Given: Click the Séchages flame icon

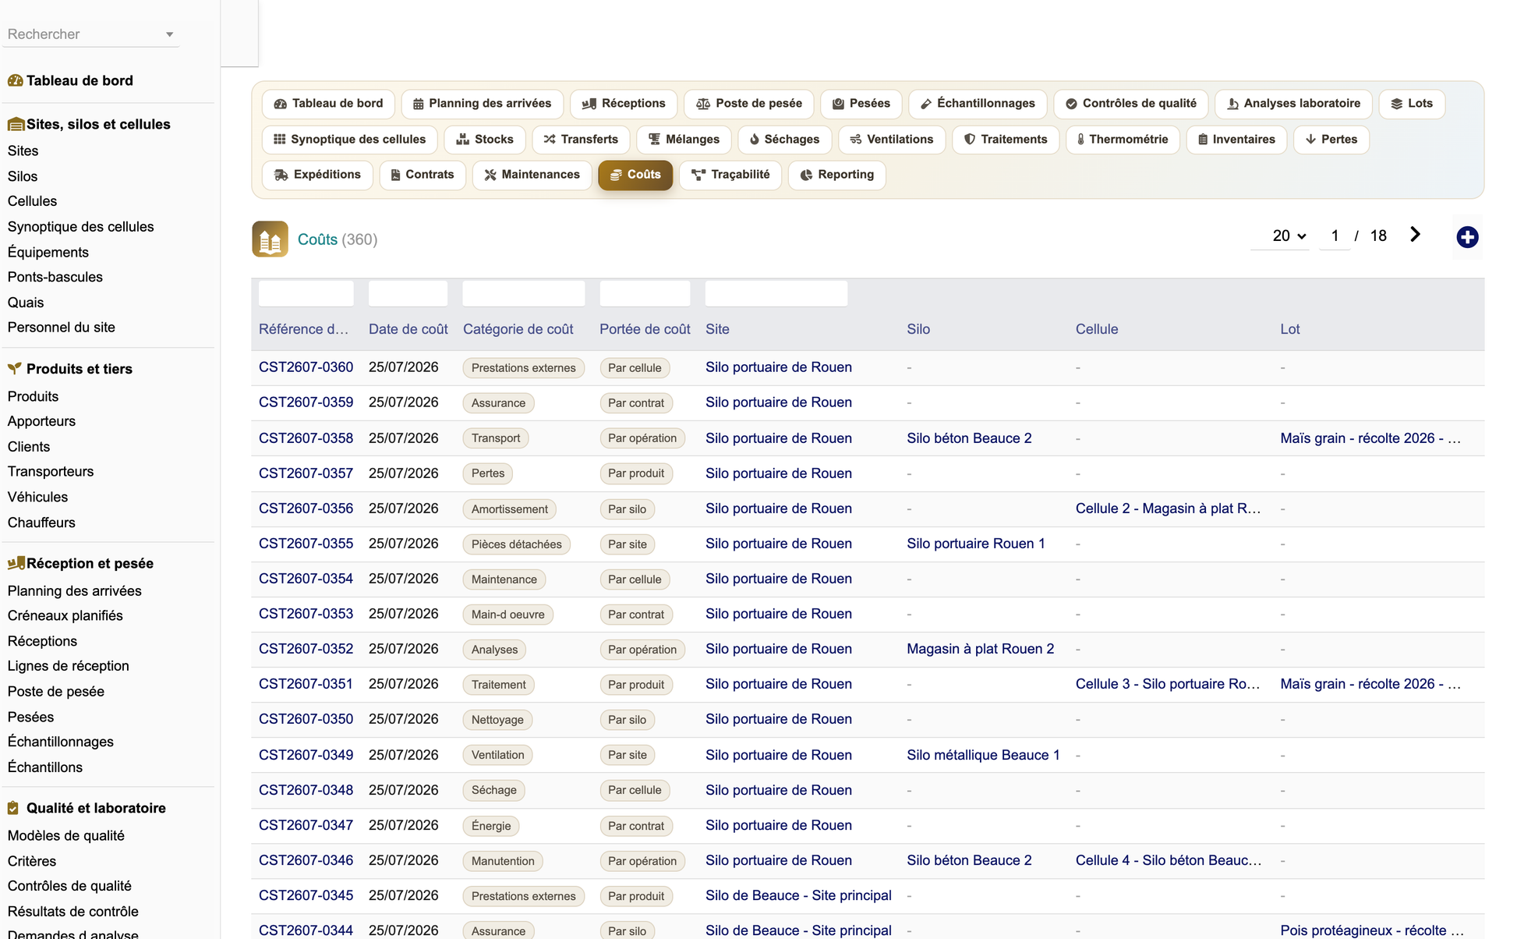Looking at the screenshot, I should pos(754,140).
